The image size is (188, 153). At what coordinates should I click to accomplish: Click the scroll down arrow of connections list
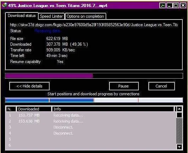pyautogui.click(x=179, y=147)
